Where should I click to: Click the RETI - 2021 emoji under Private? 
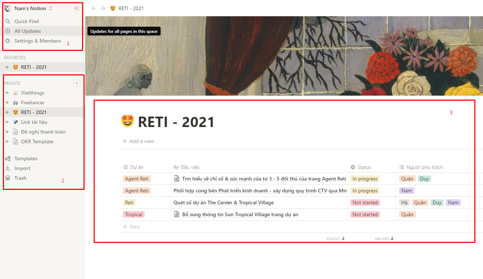coord(15,112)
